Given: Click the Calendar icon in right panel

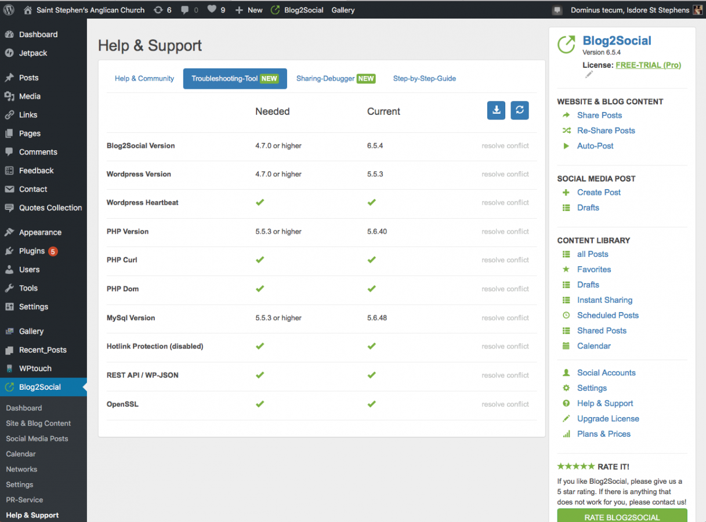Looking at the screenshot, I should click(566, 346).
